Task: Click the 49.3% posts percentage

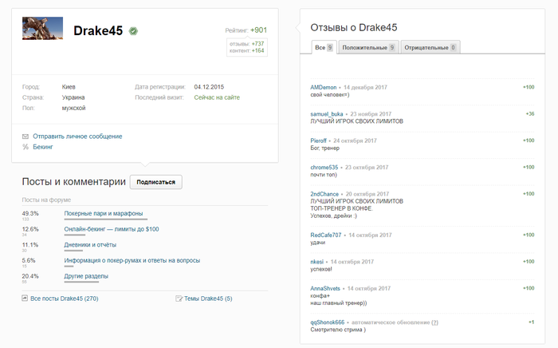Action: 30,213
